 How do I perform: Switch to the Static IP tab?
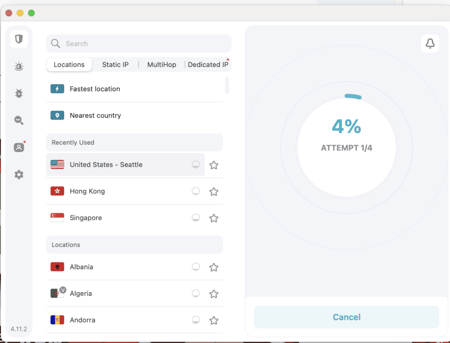[x=115, y=65]
